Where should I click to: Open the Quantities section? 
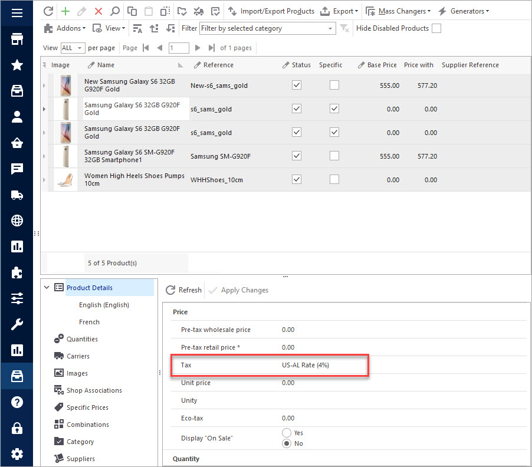click(82, 339)
